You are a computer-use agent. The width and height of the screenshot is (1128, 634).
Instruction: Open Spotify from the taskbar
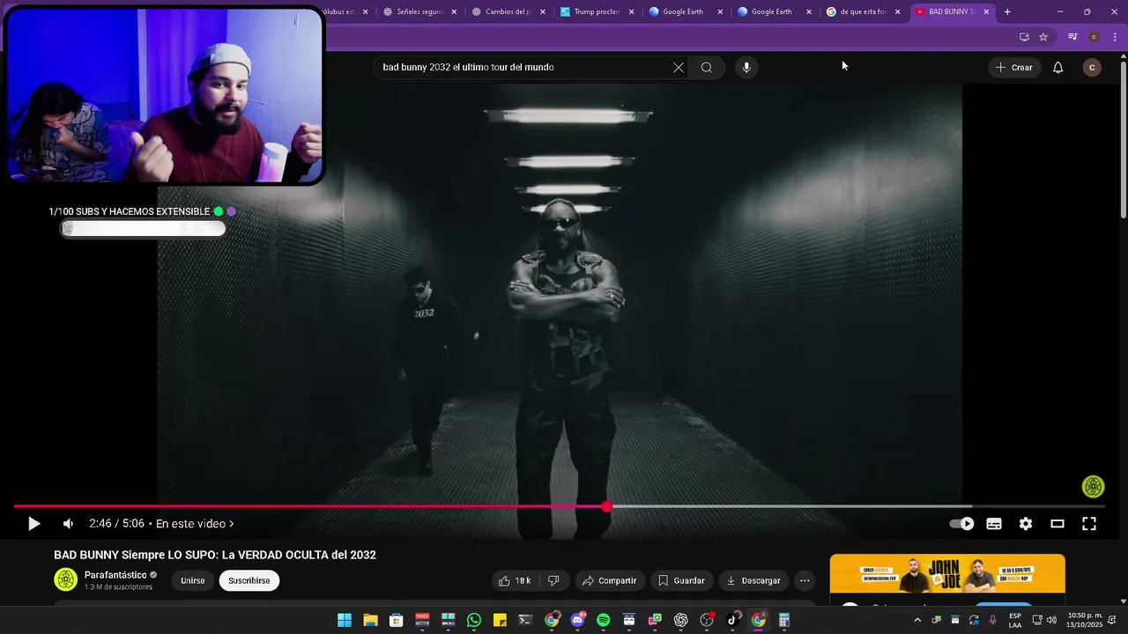tap(603, 621)
